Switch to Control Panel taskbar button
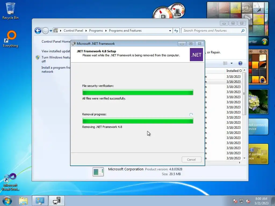Image resolution: width=275 pixels, height=206 pixels. click(x=40, y=201)
